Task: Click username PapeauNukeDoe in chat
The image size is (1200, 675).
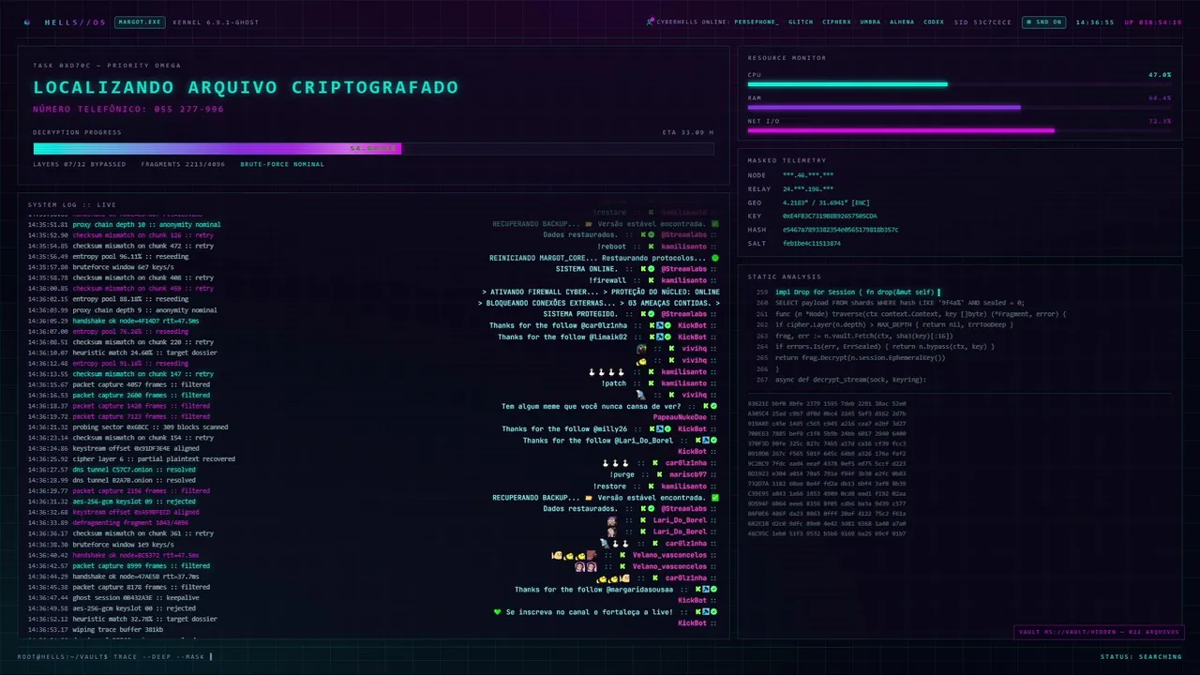Action: (680, 417)
